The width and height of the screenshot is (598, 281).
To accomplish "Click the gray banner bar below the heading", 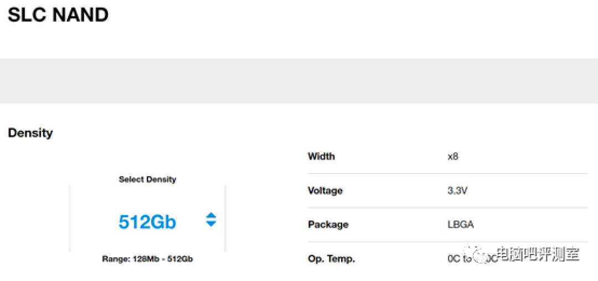I will pyautogui.click(x=299, y=81).
